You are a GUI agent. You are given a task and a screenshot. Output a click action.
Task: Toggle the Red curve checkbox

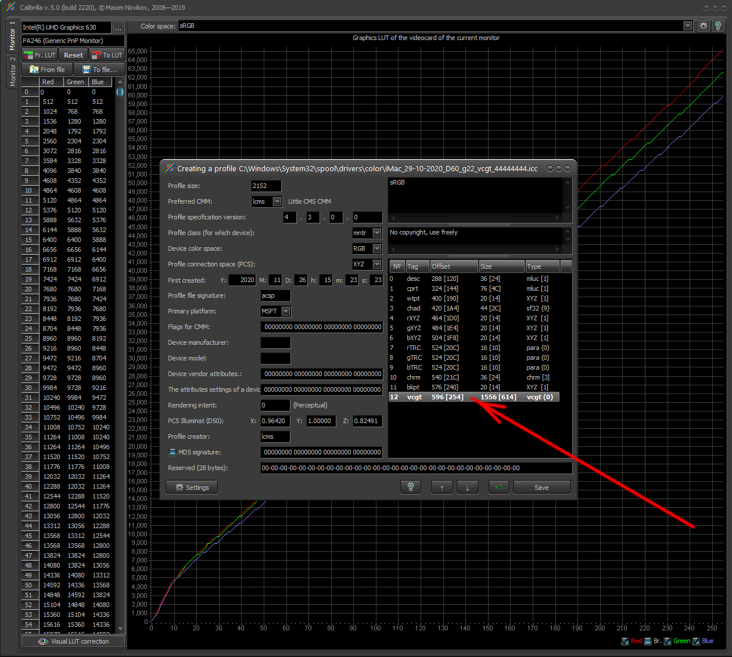(625, 641)
